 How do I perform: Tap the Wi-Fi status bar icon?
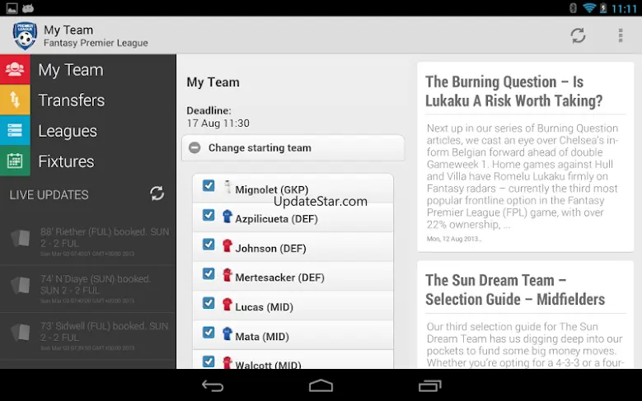tap(589, 7)
